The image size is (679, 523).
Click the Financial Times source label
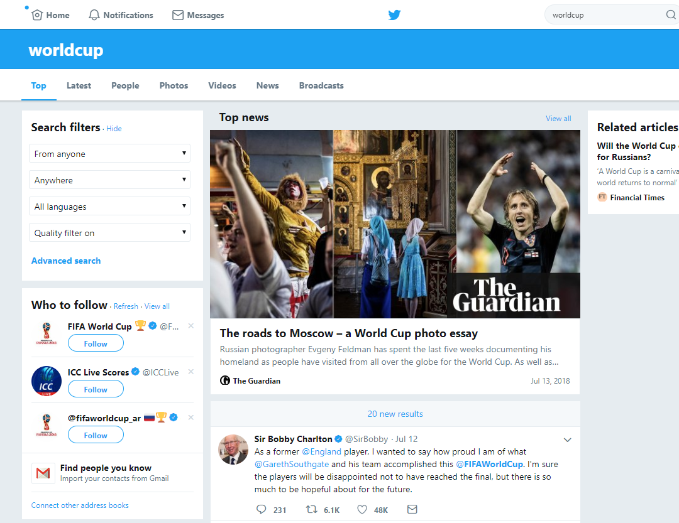[x=637, y=198]
